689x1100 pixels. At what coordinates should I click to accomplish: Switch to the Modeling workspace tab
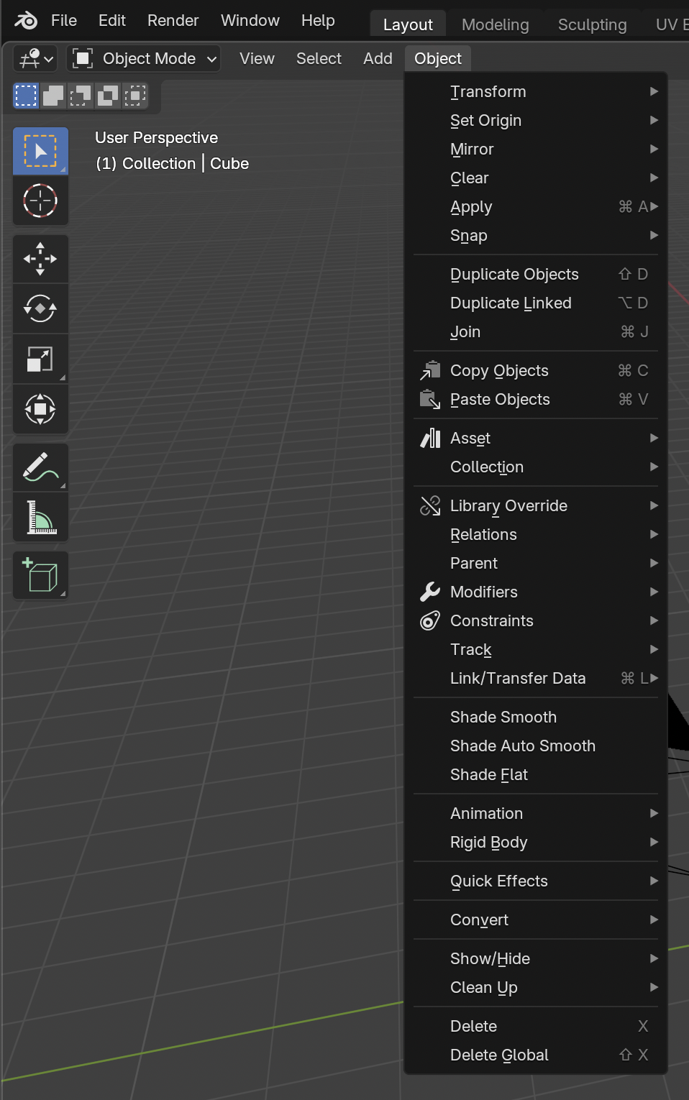[x=495, y=24]
